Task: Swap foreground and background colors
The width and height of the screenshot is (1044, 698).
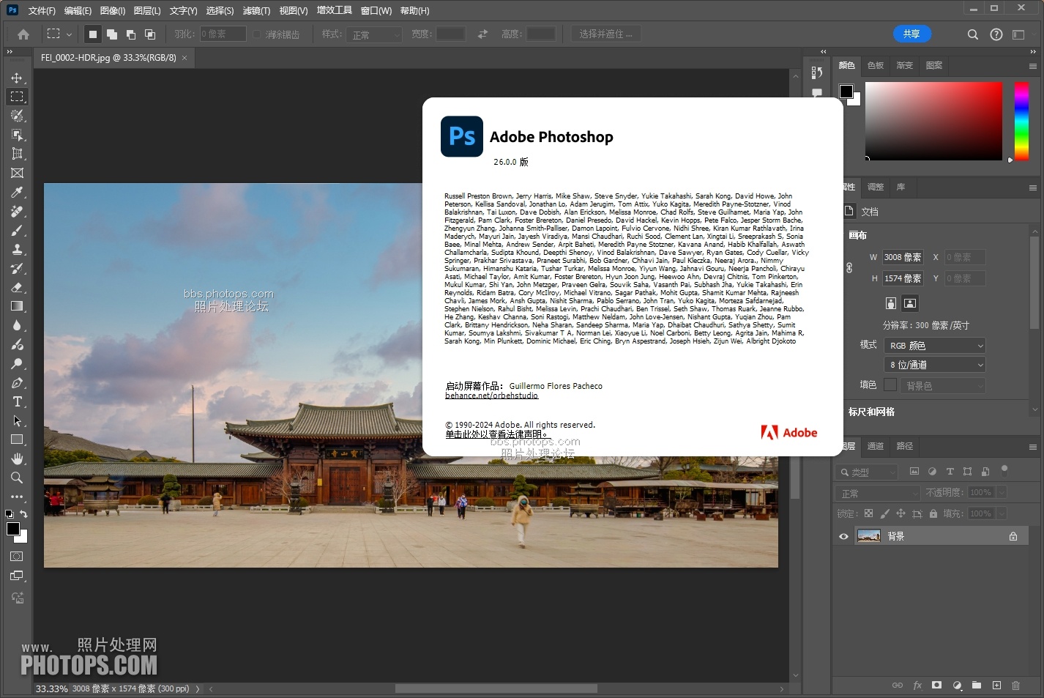Action: point(23,513)
